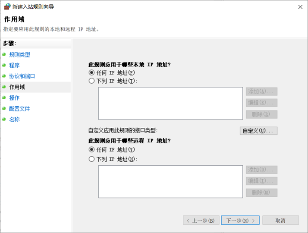308x233 pixels.
Task: Click 下一步(N) to continue
Action: tap(240, 220)
